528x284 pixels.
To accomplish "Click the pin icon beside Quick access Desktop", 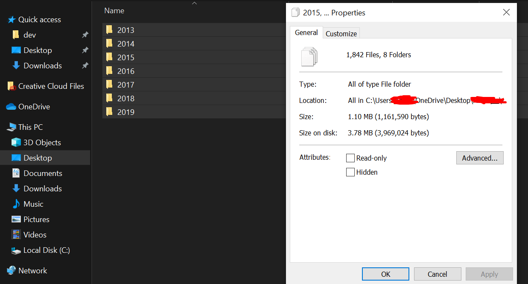I will pos(85,50).
